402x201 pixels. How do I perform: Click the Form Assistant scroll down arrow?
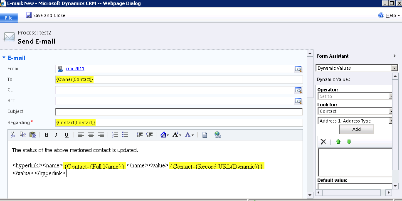pyautogui.click(x=395, y=186)
